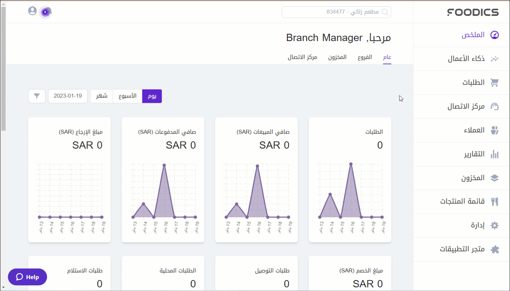Open الطلبات using the shopping cart icon

tap(495, 82)
